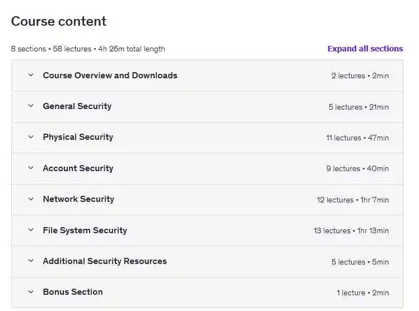
Task: Click the chevron beside File System Security
Action: click(x=31, y=230)
